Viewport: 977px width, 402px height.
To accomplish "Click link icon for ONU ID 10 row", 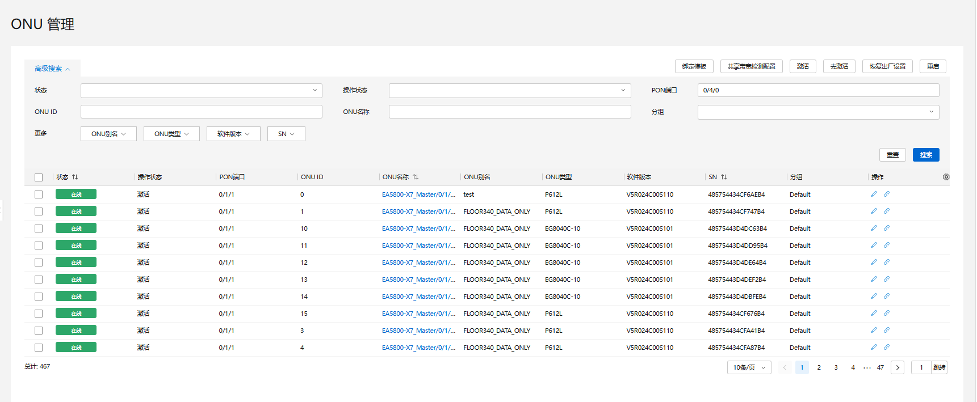I will pos(886,228).
